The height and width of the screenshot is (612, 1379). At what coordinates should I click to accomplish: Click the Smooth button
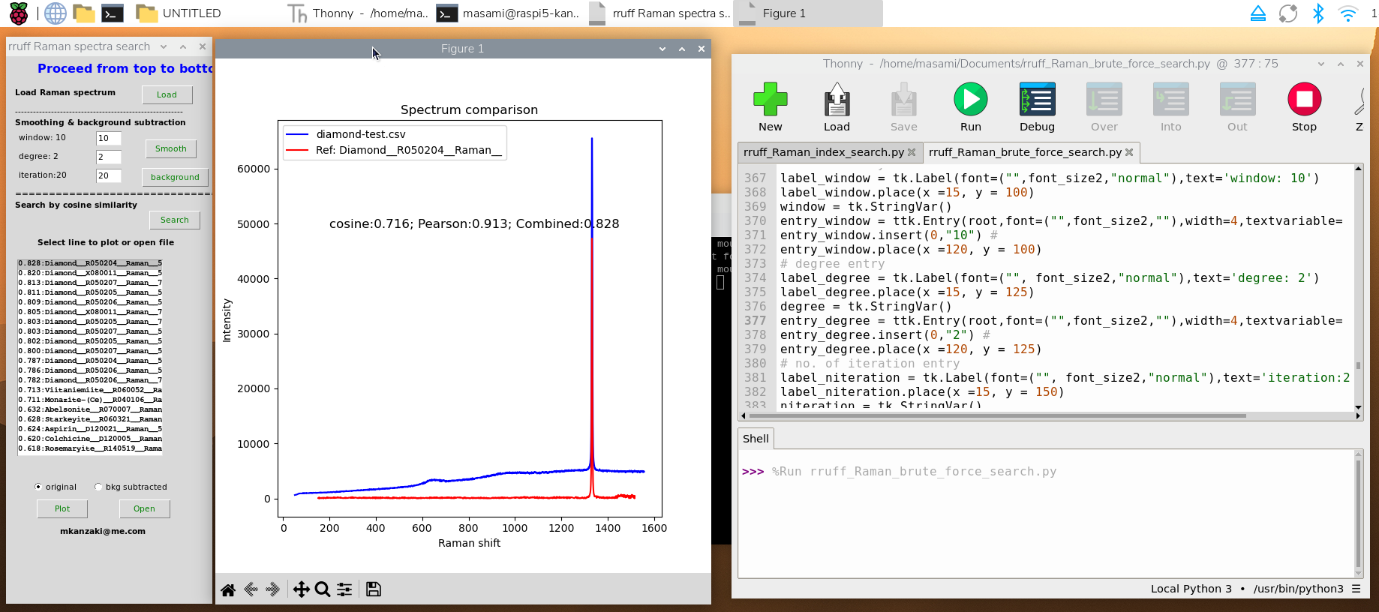click(x=170, y=148)
